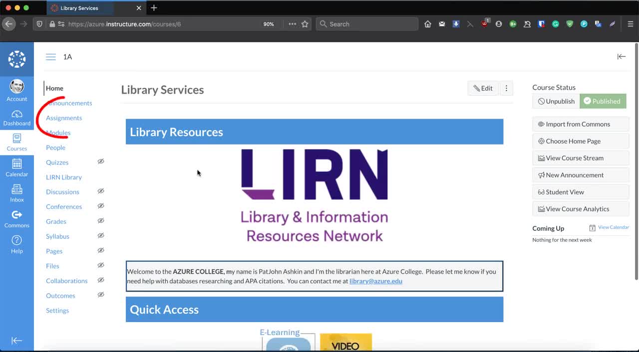Open the Inbox
Screen dimensions: 639x352
pyautogui.click(x=17, y=193)
